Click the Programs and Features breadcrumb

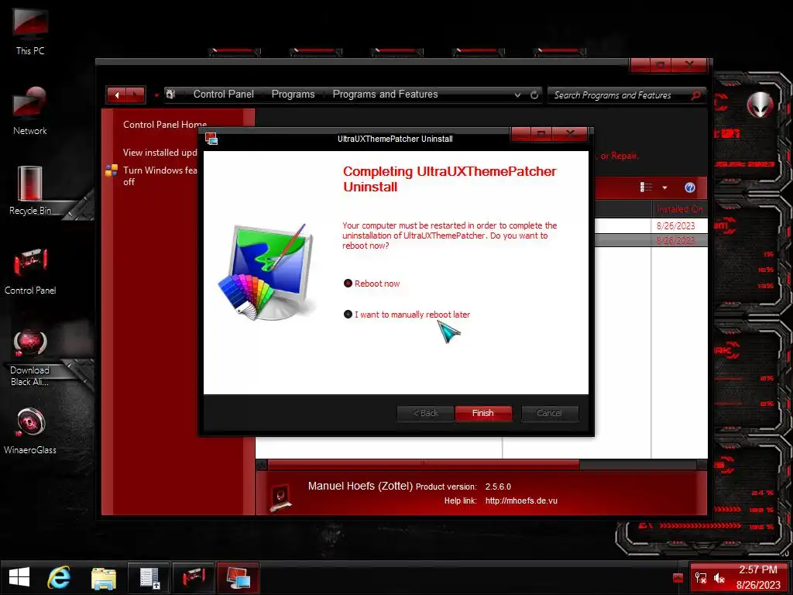pos(386,94)
